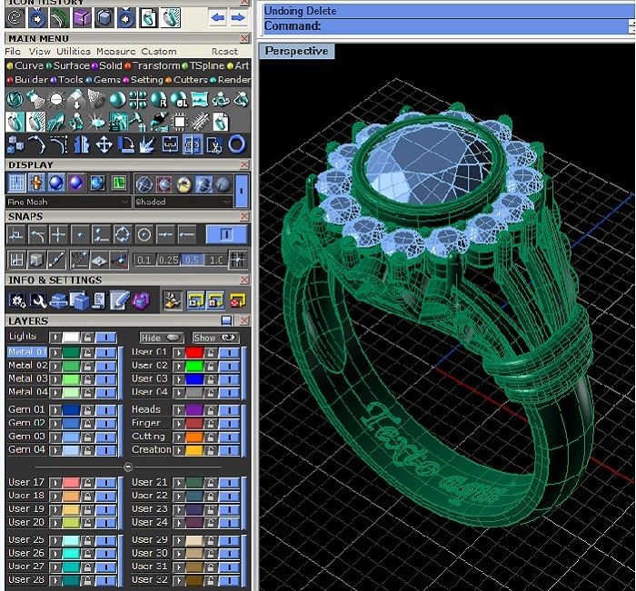Click the wrench settings icon
This screenshot has width=636, height=591.
pos(37,300)
